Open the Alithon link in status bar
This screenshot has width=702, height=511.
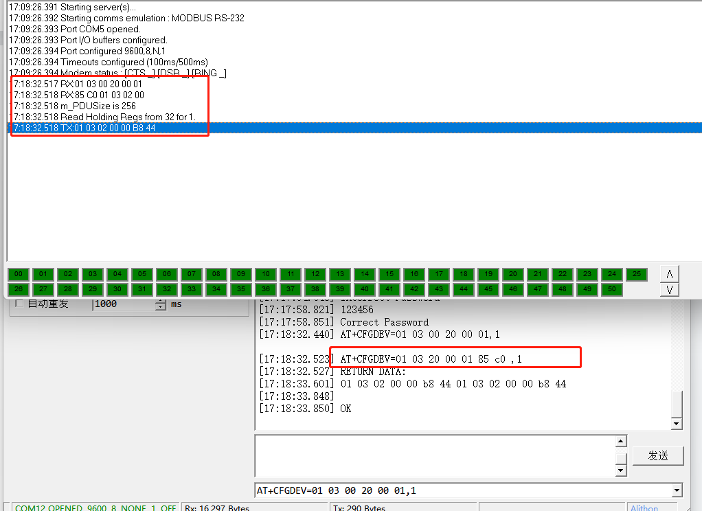pos(644,508)
